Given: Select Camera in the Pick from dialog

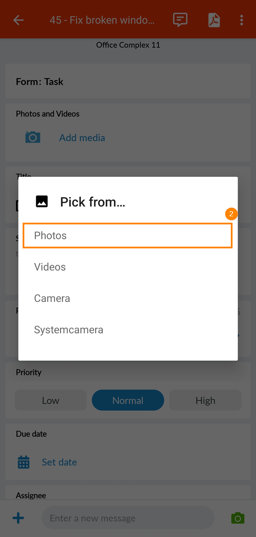Looking at the screenshot, I should [52, 298].
